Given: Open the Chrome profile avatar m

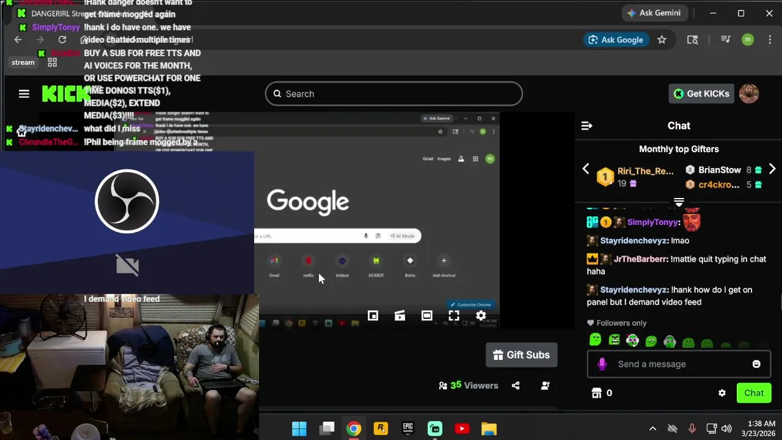Looking at the screenshot, I should pos(748,40).
